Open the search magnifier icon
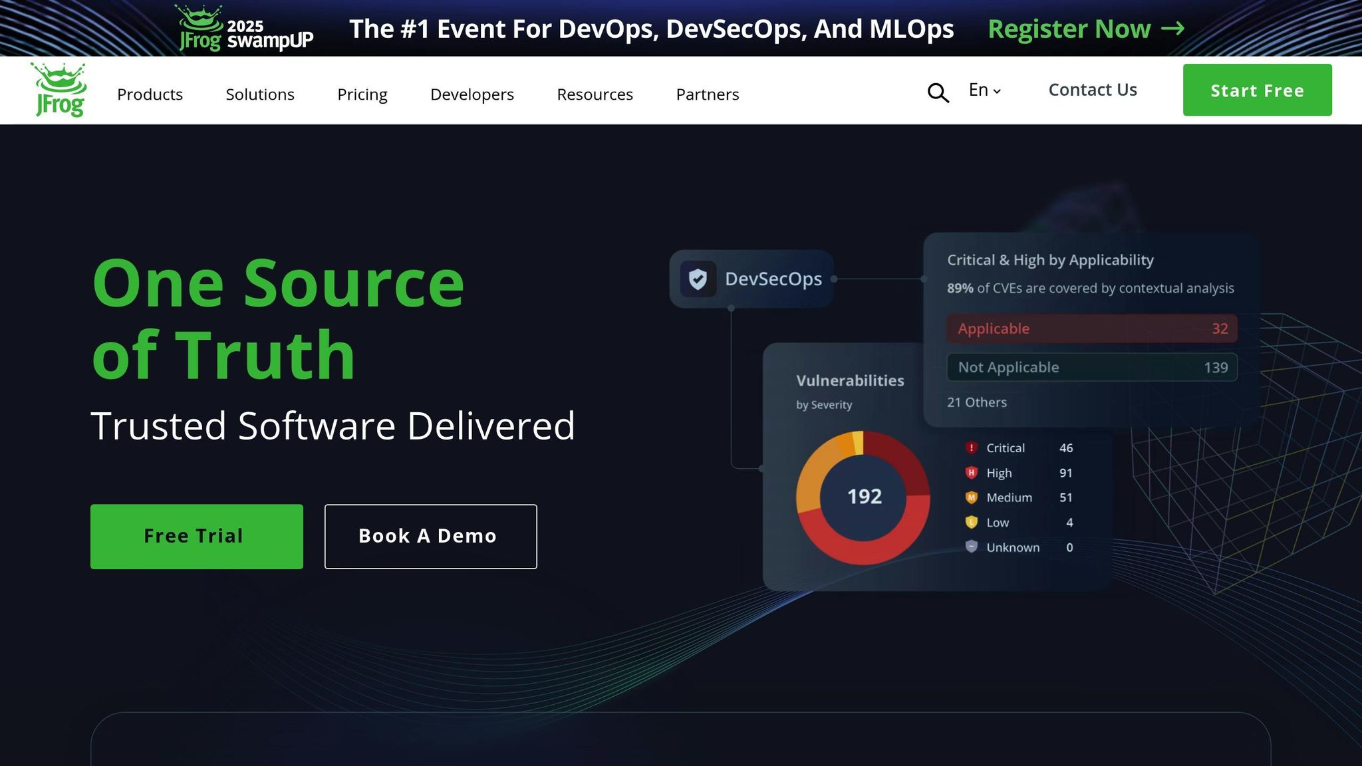This screenshot has height=766, width=1362. [938, 92]
